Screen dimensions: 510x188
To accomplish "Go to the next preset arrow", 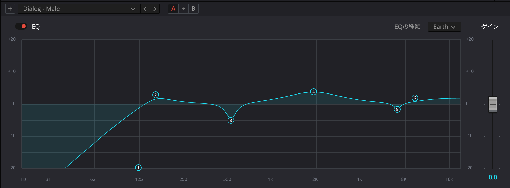I will click(155, 9).
